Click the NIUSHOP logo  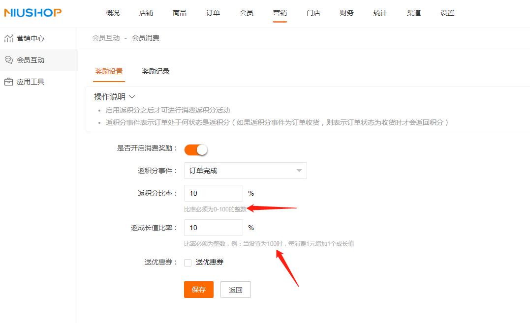[32, 13]
